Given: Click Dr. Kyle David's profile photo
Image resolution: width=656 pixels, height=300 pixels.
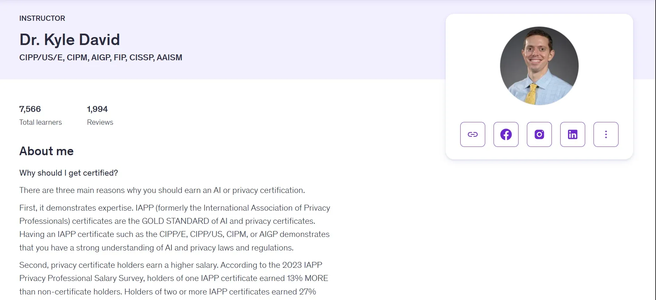Looking at the screenshot, I should [539, 66].
